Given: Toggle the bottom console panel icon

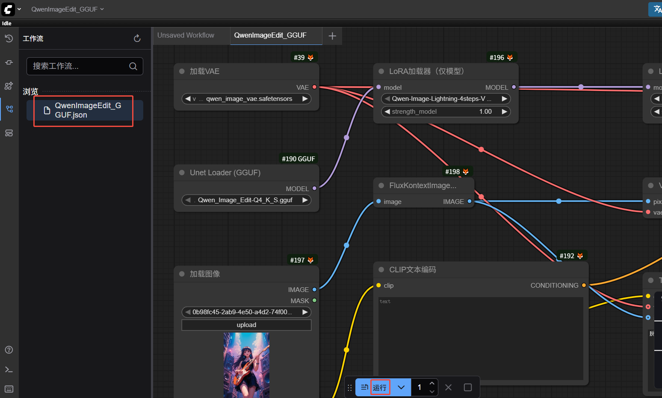Looking at the screenshot, I should (9, 369).
